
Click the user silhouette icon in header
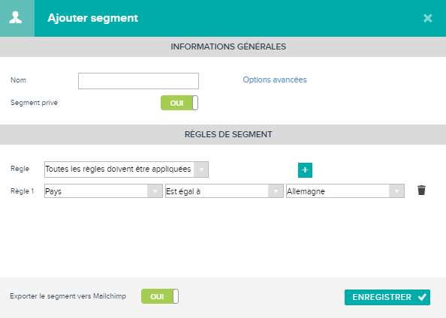click(16, 17)
